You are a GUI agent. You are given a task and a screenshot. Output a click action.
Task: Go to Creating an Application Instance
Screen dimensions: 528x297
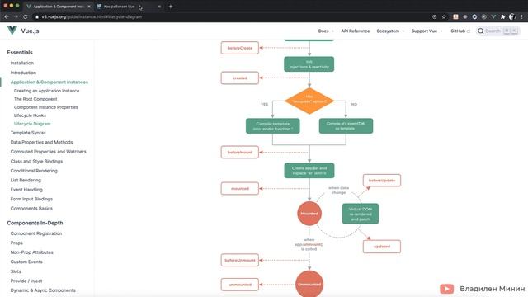point(46,91)
